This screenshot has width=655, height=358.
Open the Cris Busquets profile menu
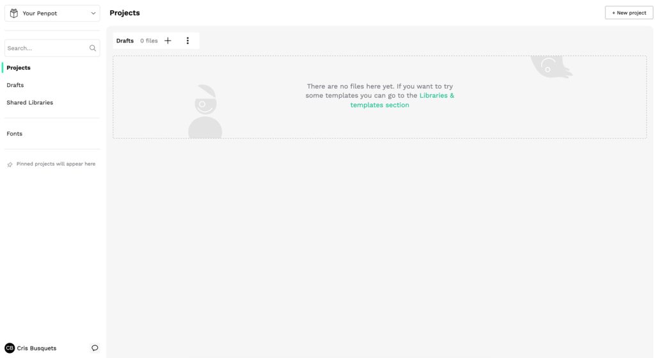36,348
